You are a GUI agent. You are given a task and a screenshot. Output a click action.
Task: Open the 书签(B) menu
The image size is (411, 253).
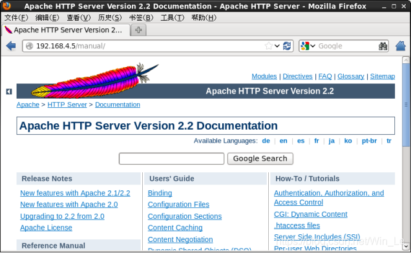141,17
